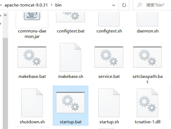Screen dimensions: 171x129
Task: Click the configtest.bat file name
Action: pos(71,31)
